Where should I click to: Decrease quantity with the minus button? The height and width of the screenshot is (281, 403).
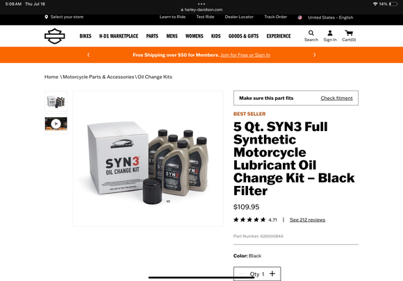coord(242,274)
